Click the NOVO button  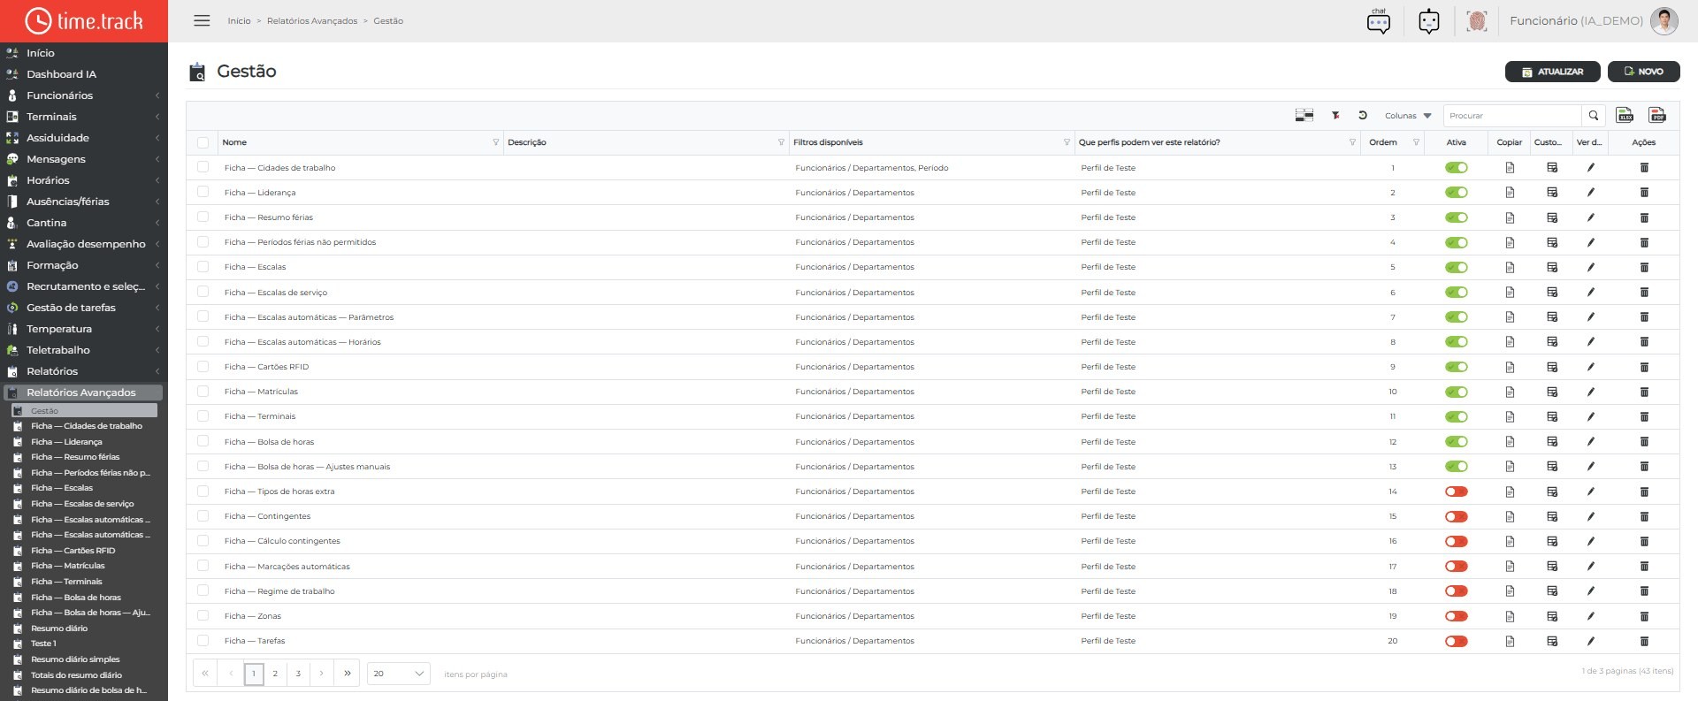point(1643,72)
